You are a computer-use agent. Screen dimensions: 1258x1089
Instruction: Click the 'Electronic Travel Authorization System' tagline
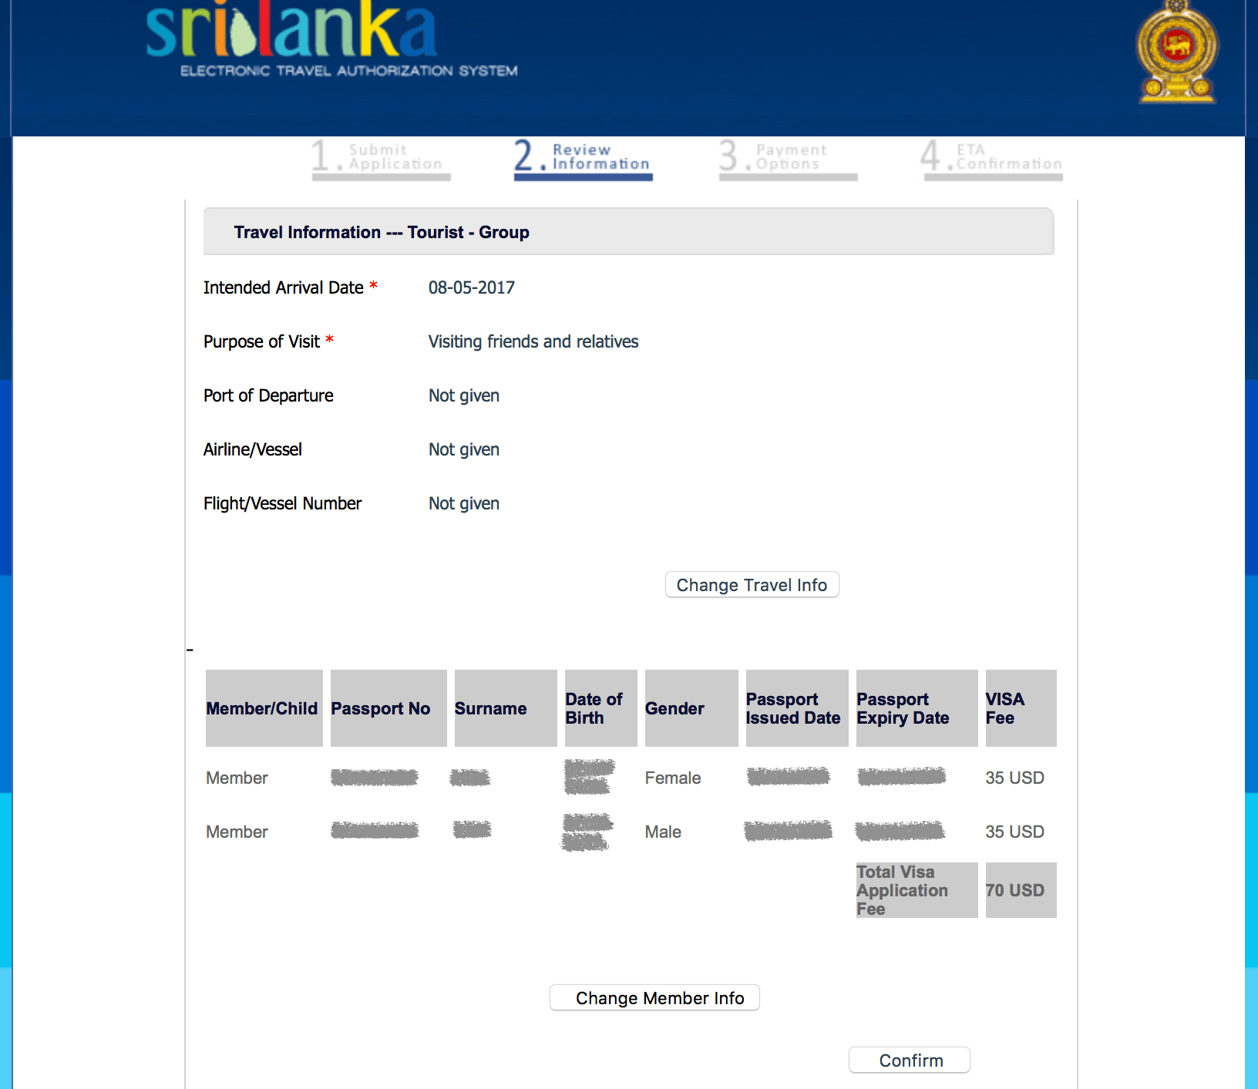pyautogui.click(x=348, y=71)
